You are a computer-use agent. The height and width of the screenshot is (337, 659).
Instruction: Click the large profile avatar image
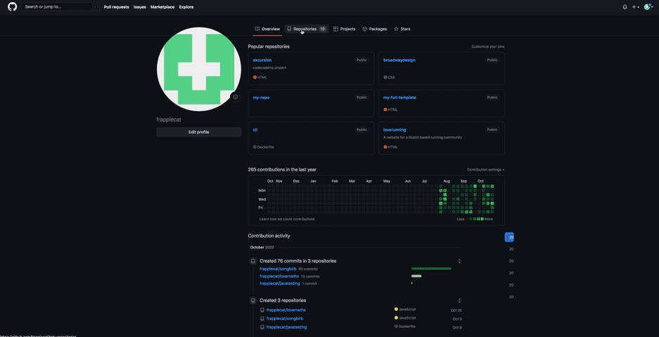point(199,69)
